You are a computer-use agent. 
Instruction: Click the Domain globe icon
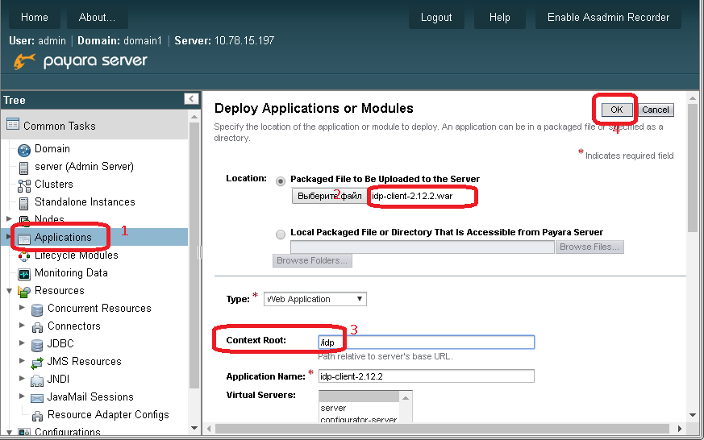(24, 150)
